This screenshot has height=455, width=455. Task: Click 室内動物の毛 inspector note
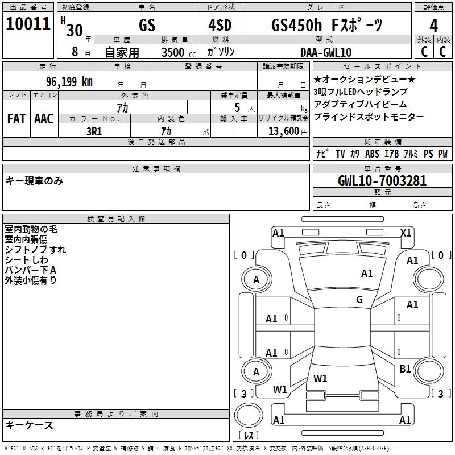(x=31, y=229)
